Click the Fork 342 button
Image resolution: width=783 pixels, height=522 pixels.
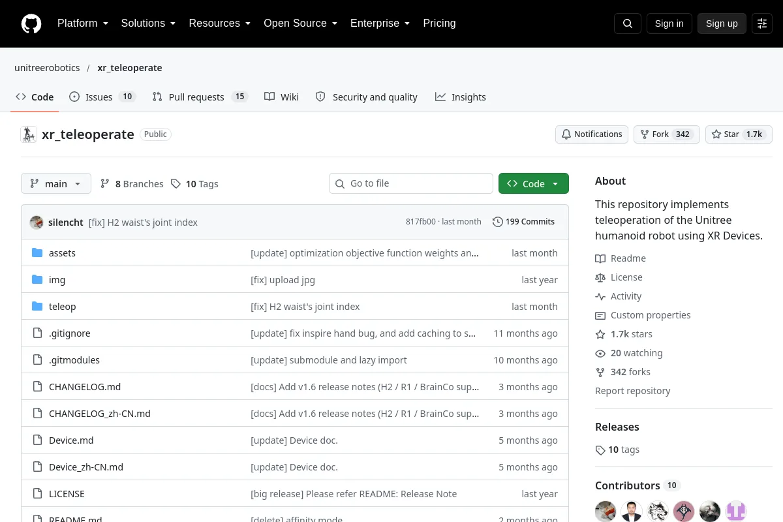click(x=666, y=134)
